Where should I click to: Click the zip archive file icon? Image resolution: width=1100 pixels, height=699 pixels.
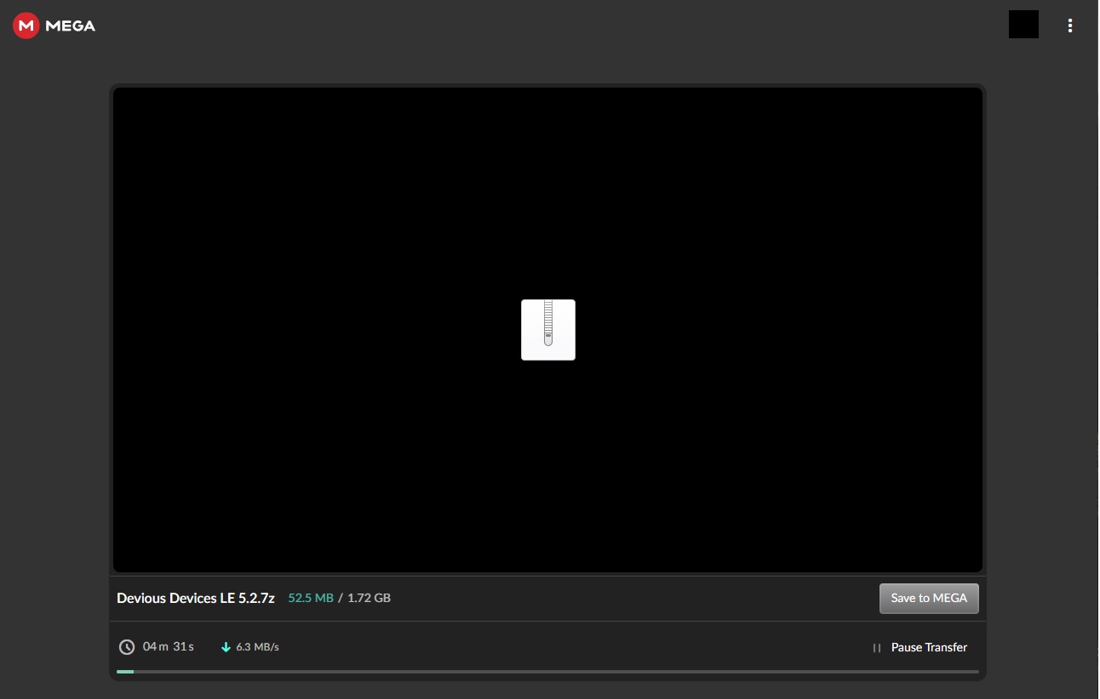(548, 330)
